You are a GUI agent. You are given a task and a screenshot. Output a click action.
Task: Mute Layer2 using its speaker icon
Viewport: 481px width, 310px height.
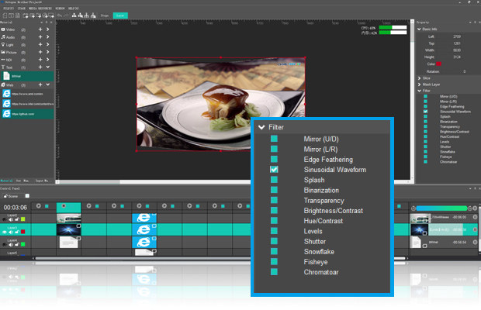(x=11, y=219)
